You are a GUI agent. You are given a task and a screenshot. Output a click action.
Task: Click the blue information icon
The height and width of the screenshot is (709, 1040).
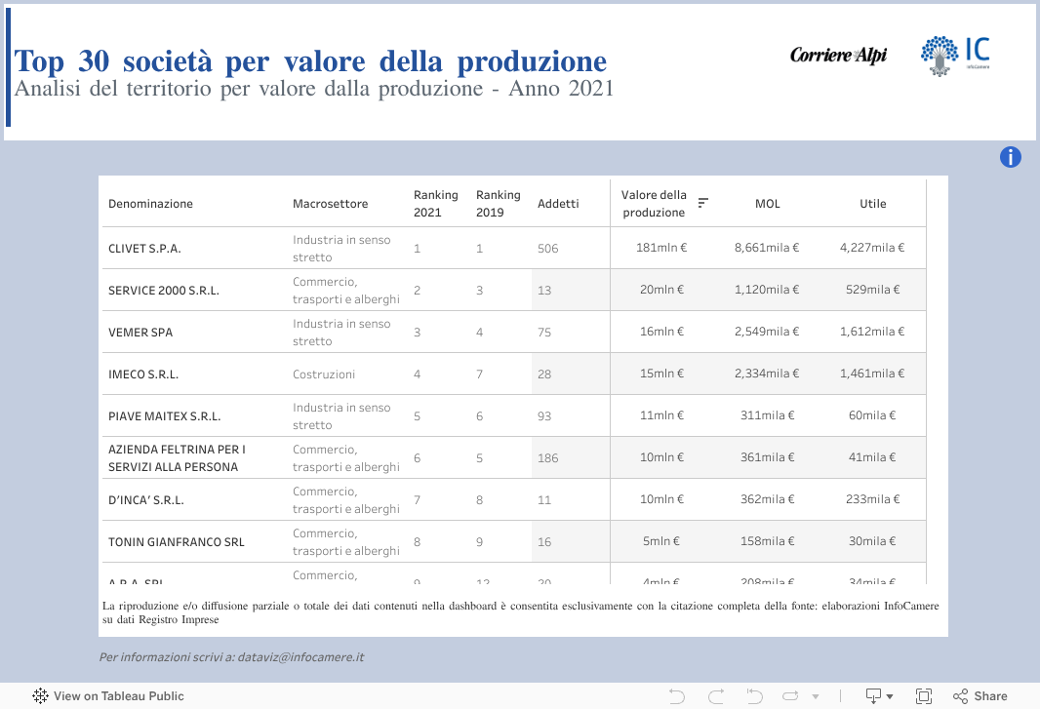coord(1010,157)
